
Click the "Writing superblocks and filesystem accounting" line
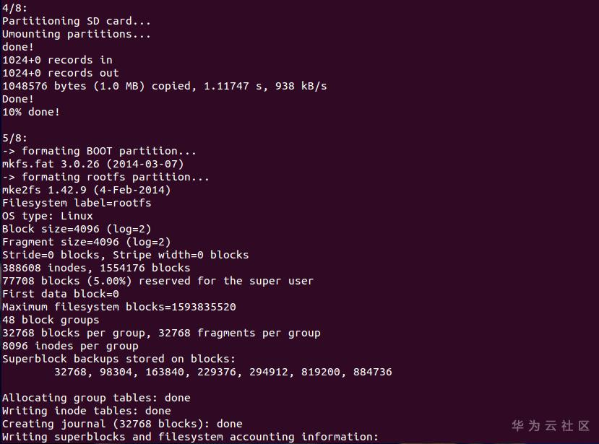[190, 437]
